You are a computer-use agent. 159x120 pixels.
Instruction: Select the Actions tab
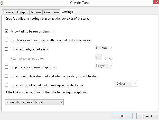36,12
